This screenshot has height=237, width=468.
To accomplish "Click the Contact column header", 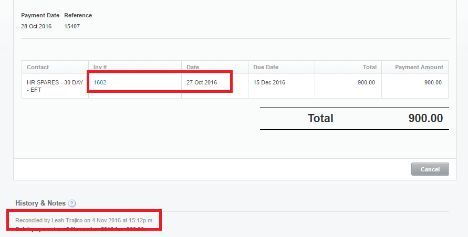I will (x=38, y=67).
